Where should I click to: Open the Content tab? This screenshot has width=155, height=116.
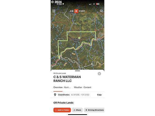(87, 87)
